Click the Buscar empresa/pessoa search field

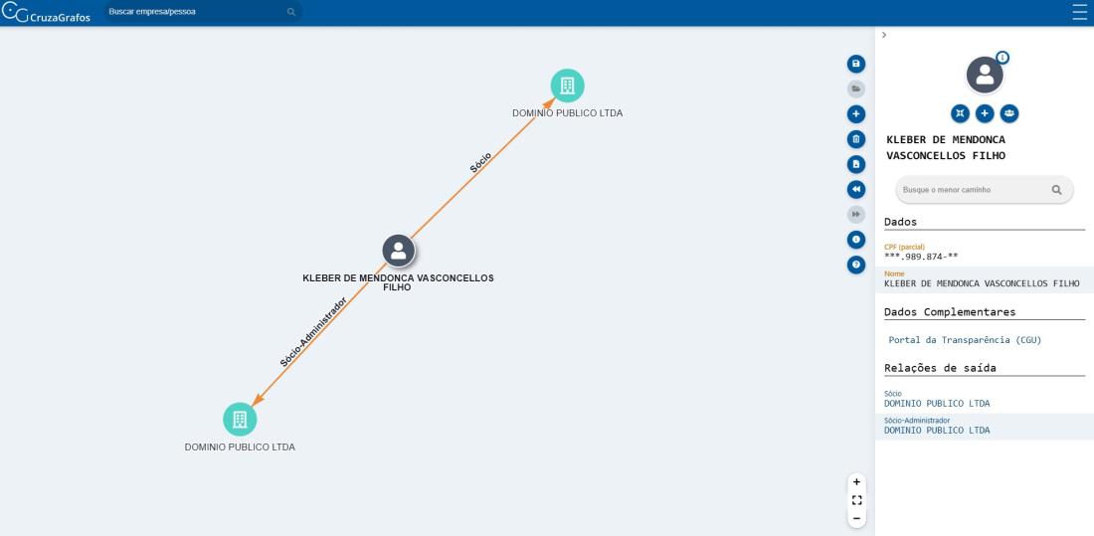(194, 12)
